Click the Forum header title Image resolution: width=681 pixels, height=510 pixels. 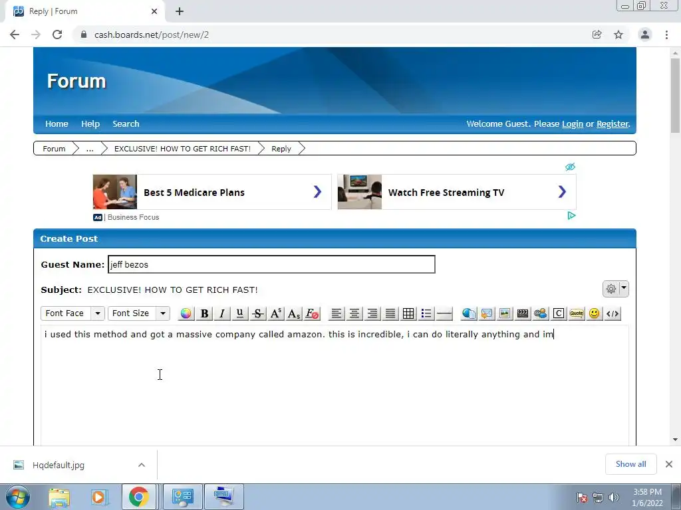[76, 81]
